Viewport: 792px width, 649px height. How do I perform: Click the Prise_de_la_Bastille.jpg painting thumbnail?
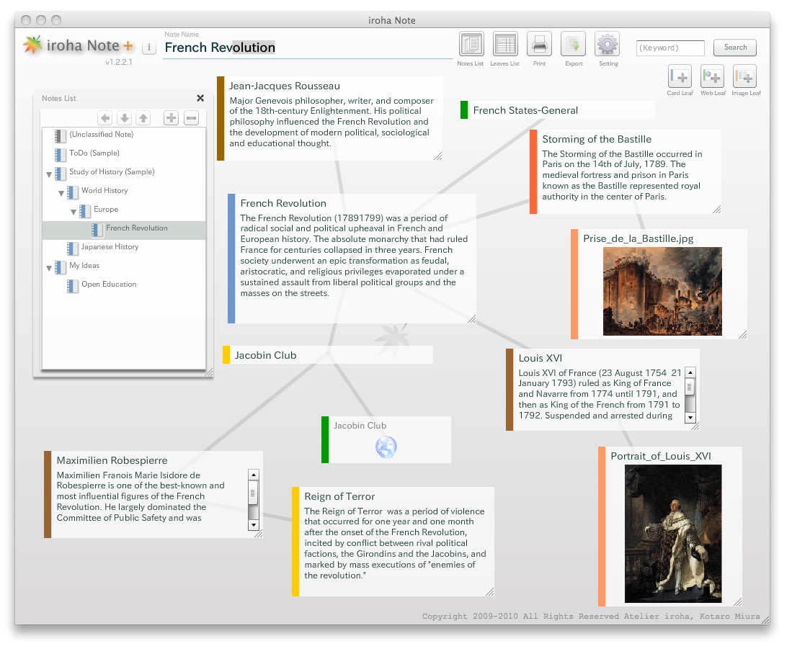(662, 291)
